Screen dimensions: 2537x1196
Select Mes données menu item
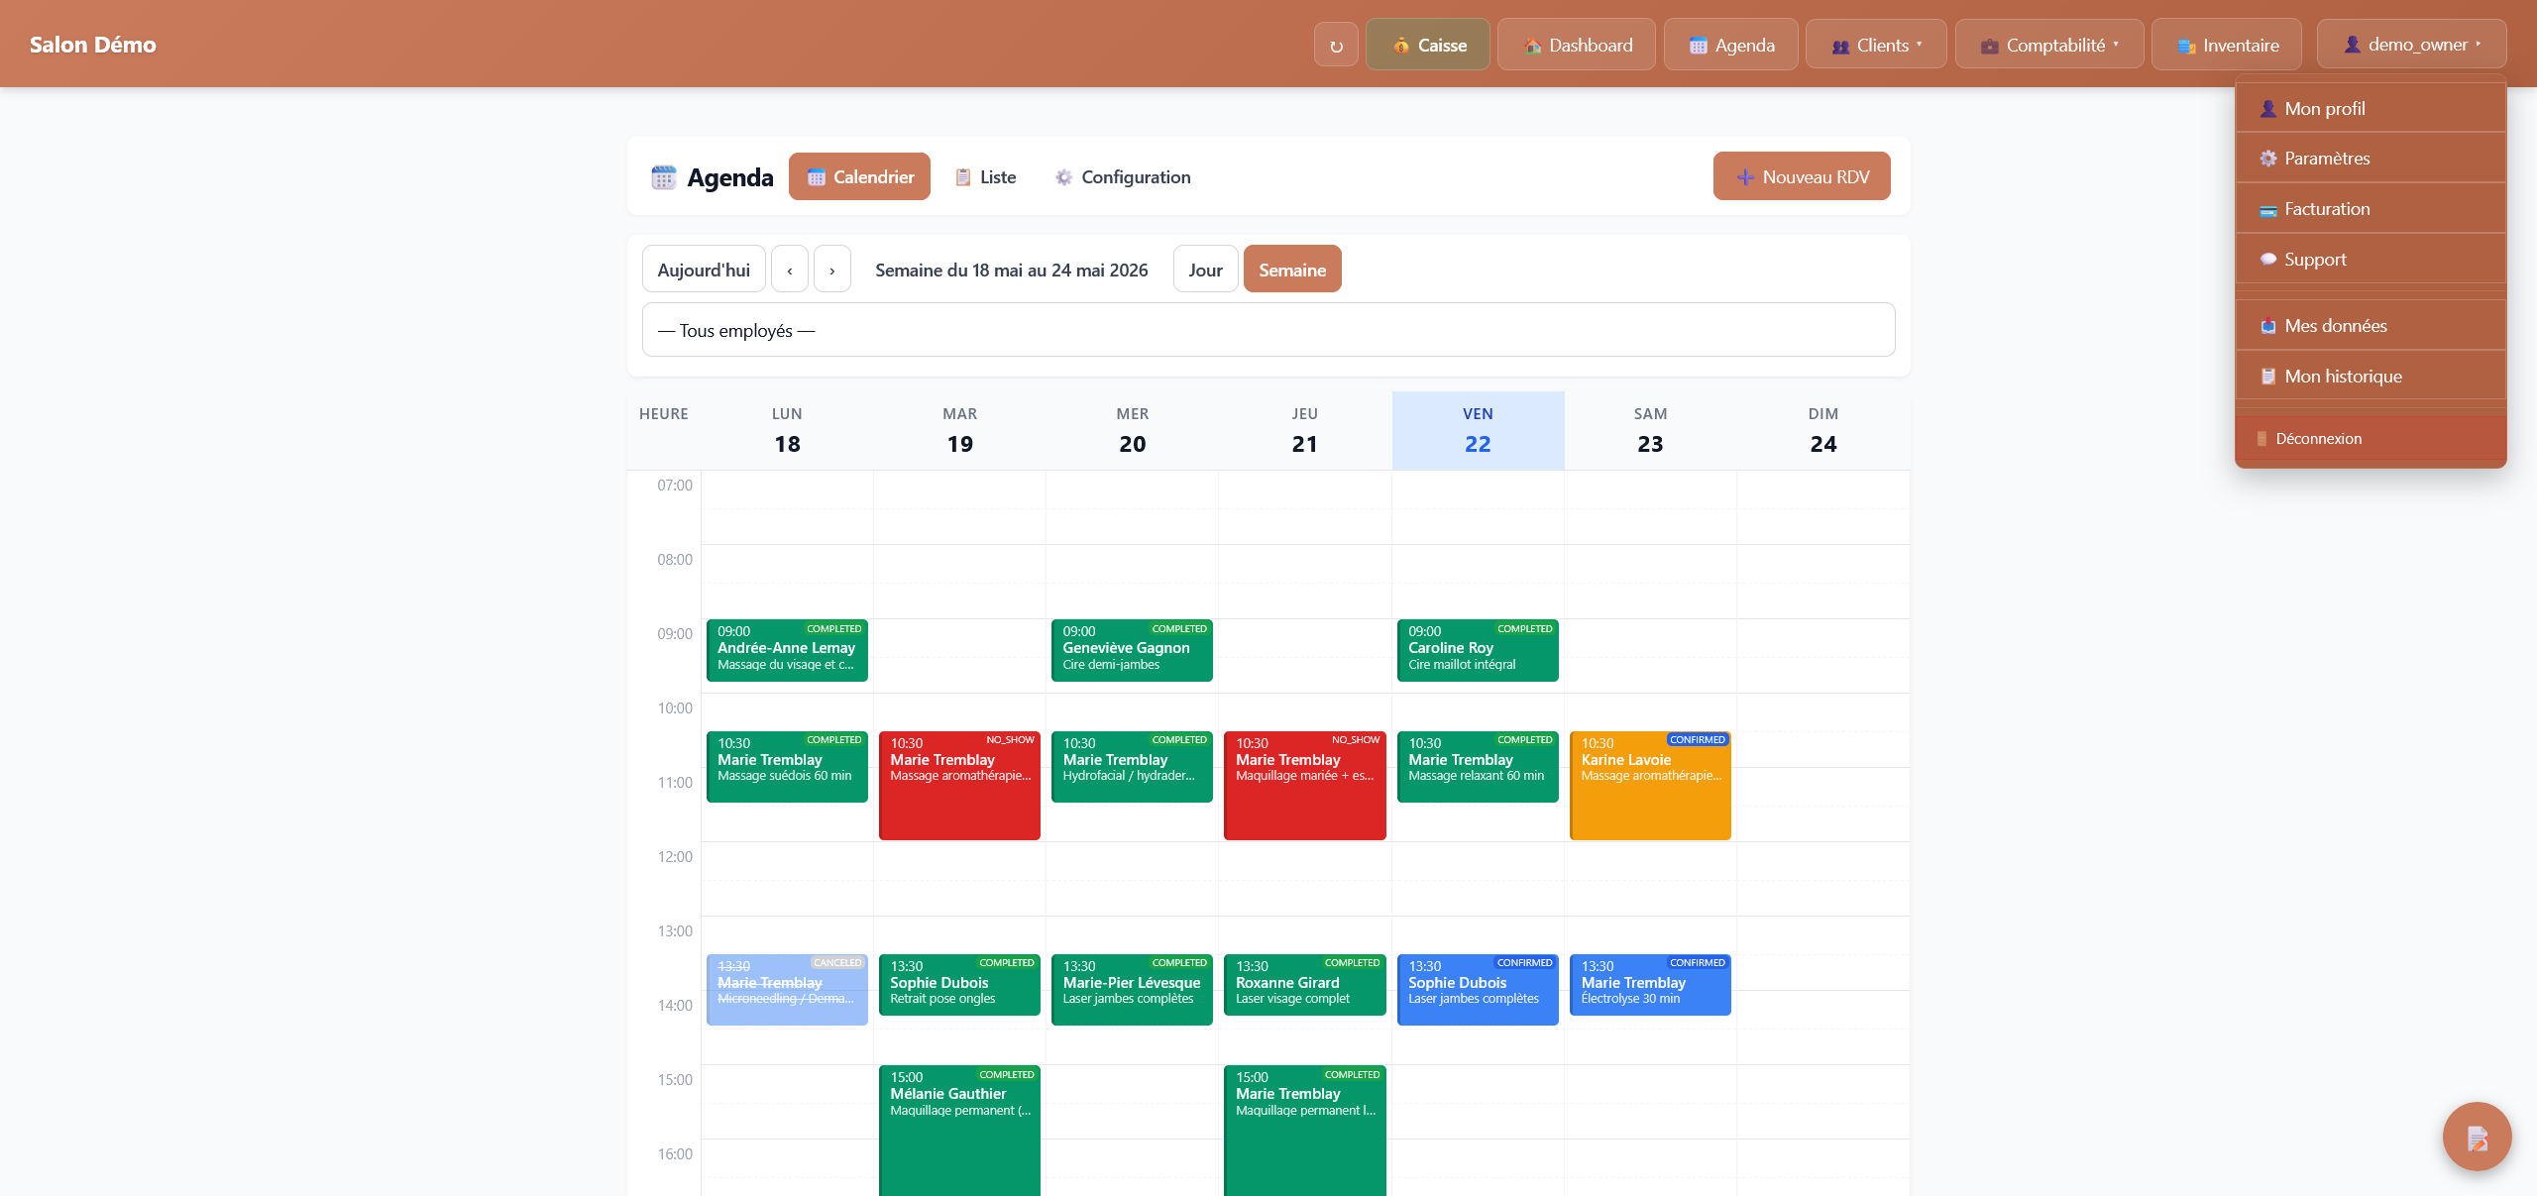click(x=2371, y=326)
